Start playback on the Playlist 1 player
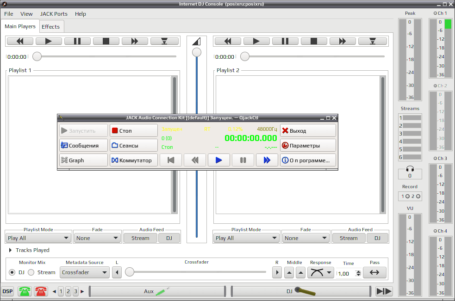Viewport: 455px width, 301px height. point(49,41)
